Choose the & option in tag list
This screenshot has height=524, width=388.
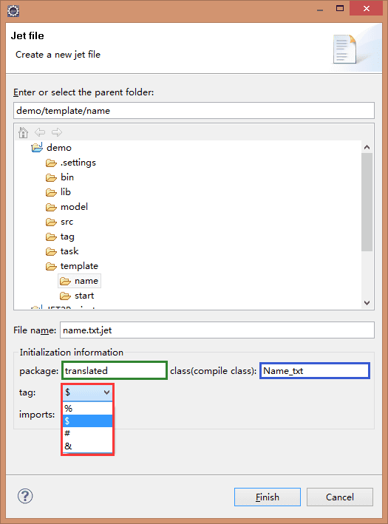pos(87,446)
